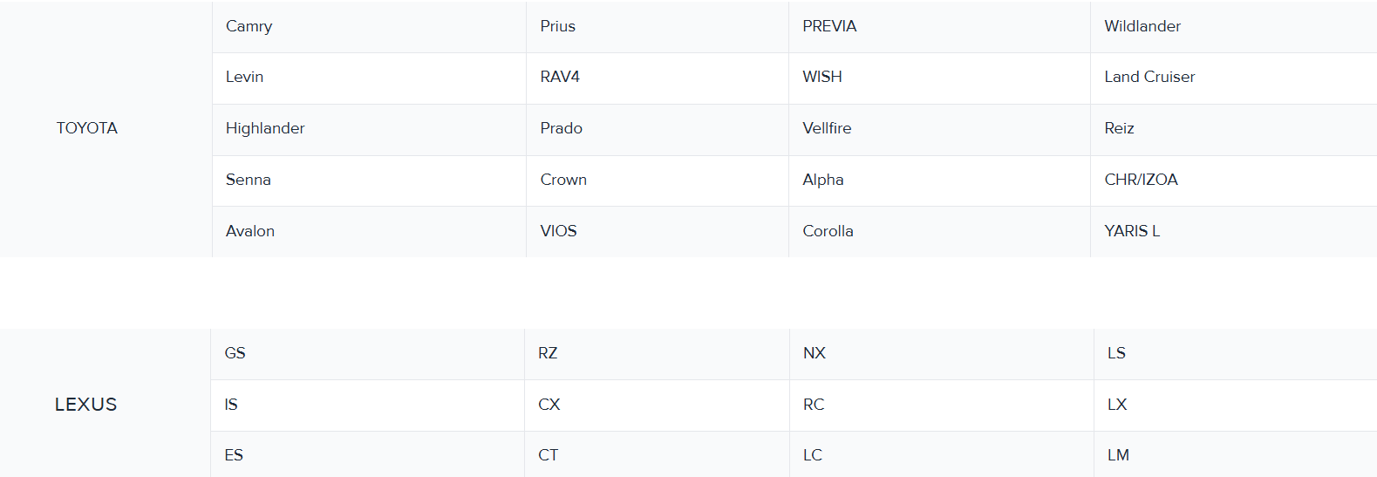This screenshot has width=1377, height=477.
Task: Select the Prius model entry
Action: [557, 26]
